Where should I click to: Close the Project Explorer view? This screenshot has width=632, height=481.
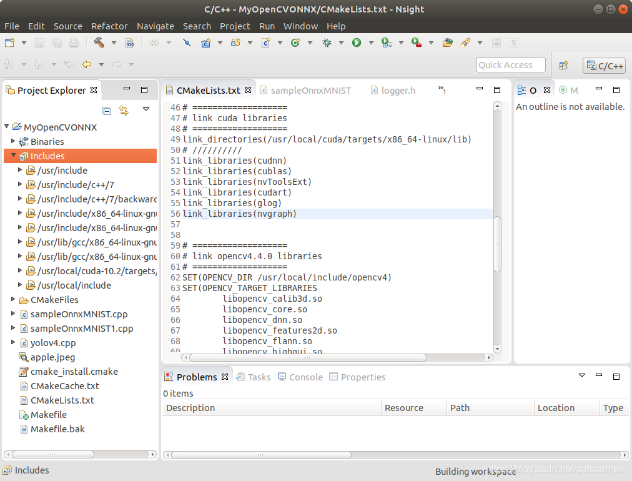[x=94, y=90]
